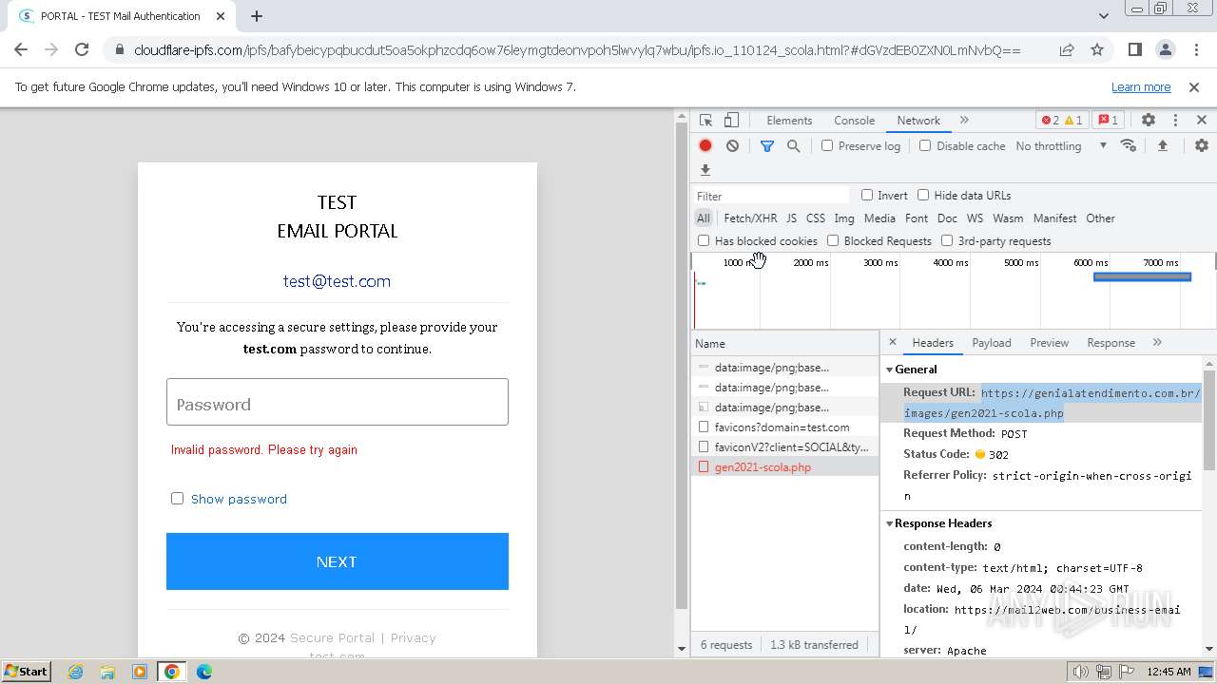This screenshot has width=1217, height=684.
Task: Open Internet Explorer from the taskbar
Action: tap(75, 672)
